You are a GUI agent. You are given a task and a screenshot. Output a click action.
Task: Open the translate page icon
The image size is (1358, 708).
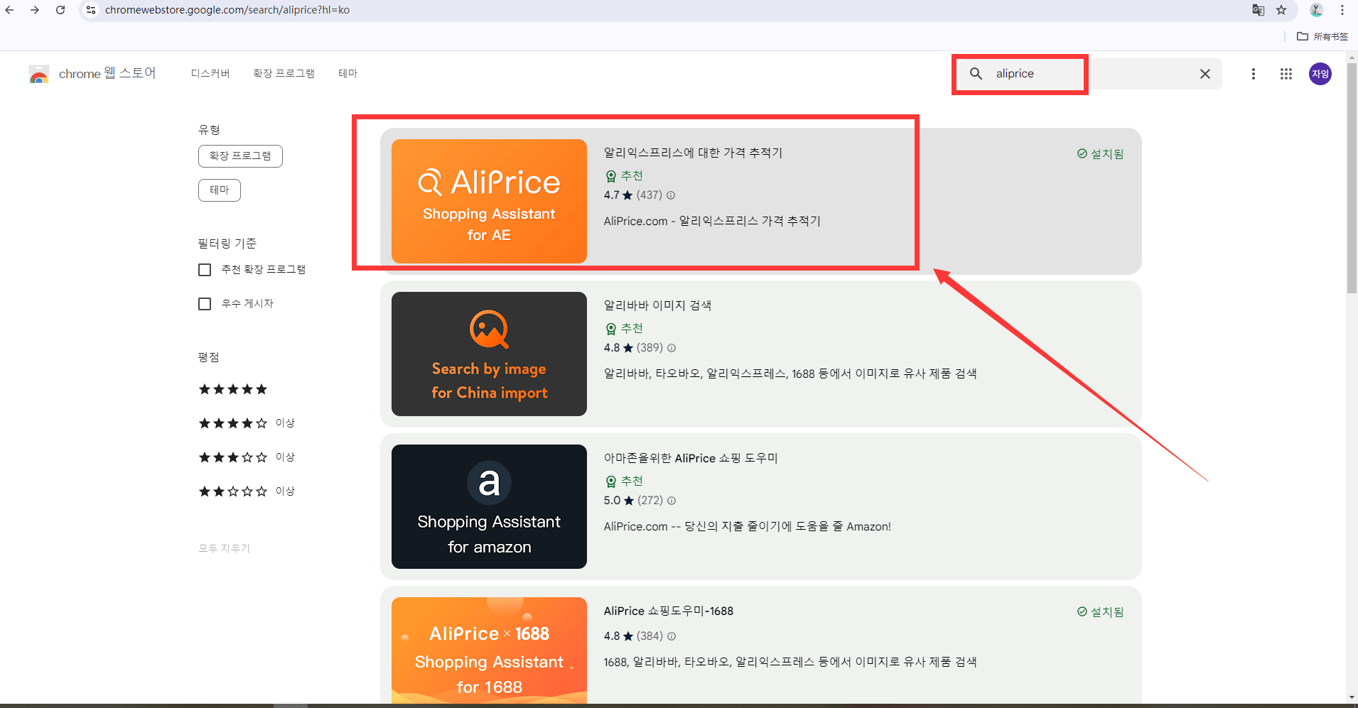[1259, 10]
